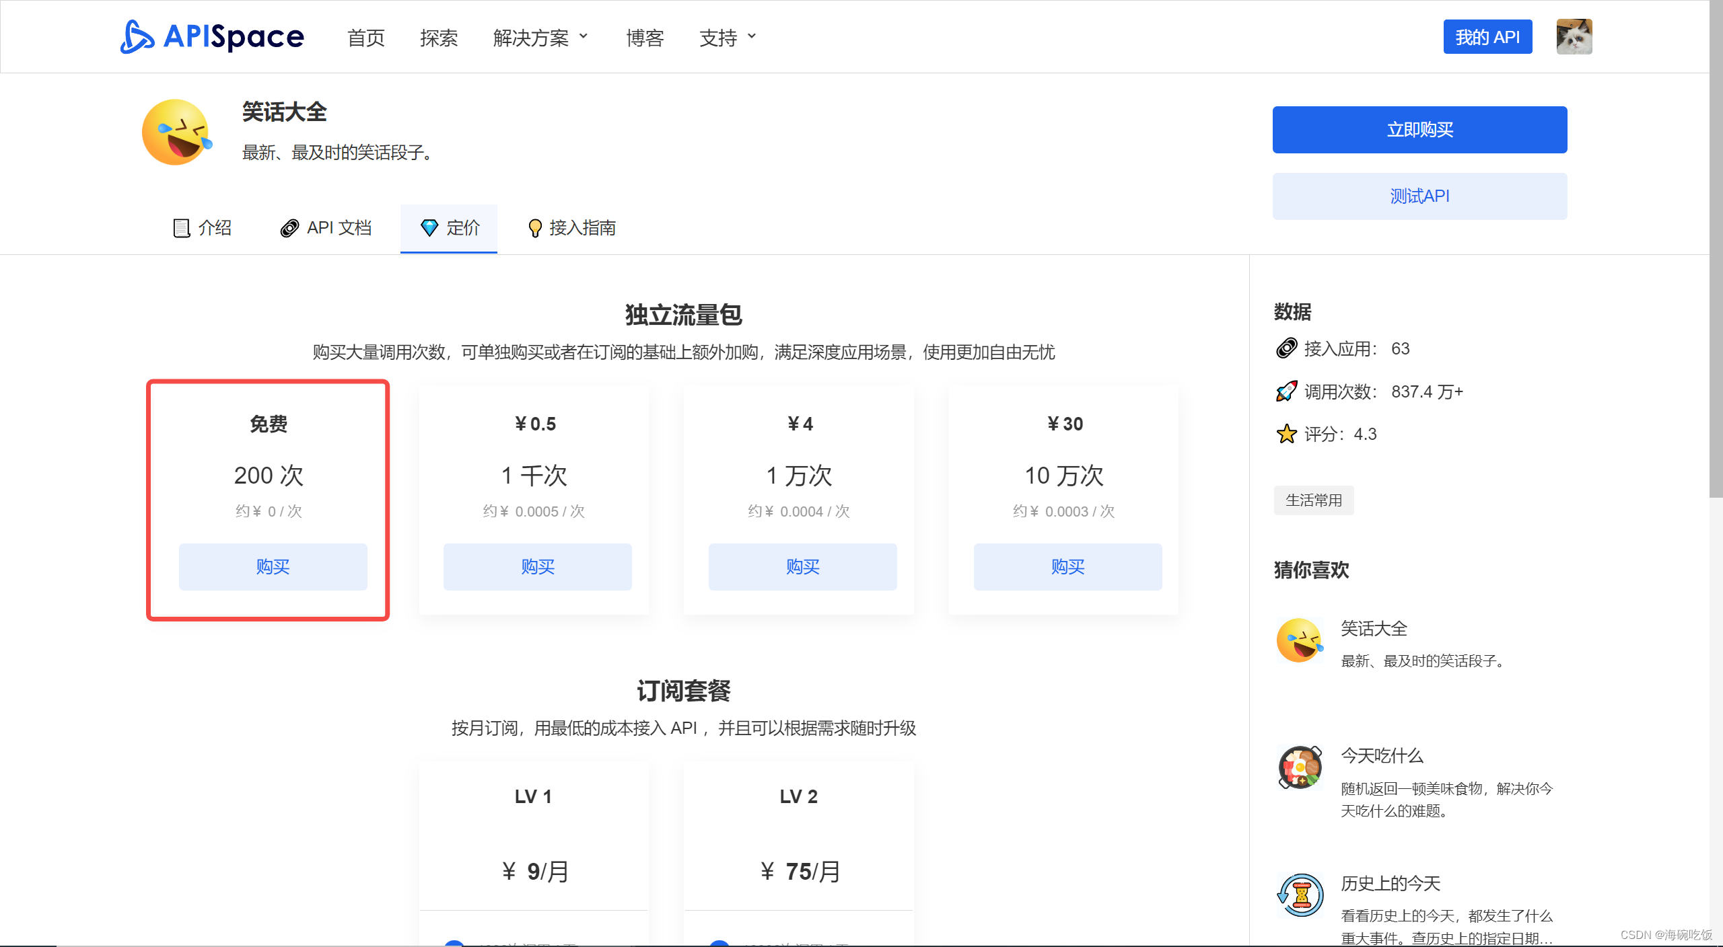The height and width of the screenshot is (947, 1723).
Task: Go to 首页 in navigation
Action: [x=366, y=38]
